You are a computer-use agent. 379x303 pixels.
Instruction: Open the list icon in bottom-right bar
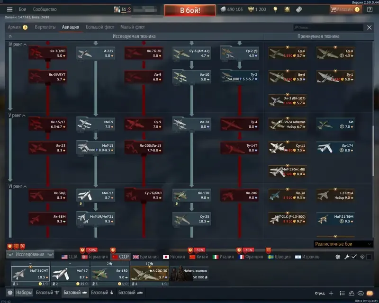(x=342, y=293)
